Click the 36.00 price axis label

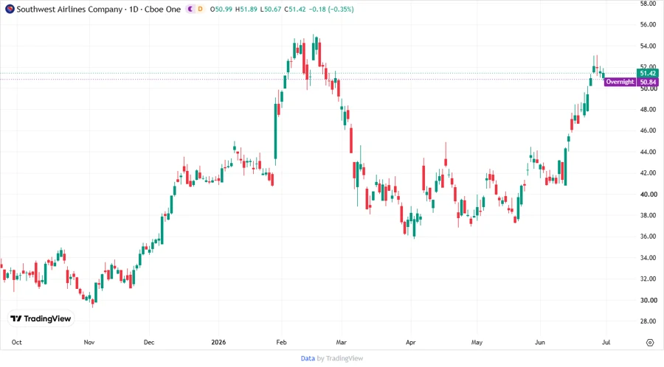tap(648, 237)
